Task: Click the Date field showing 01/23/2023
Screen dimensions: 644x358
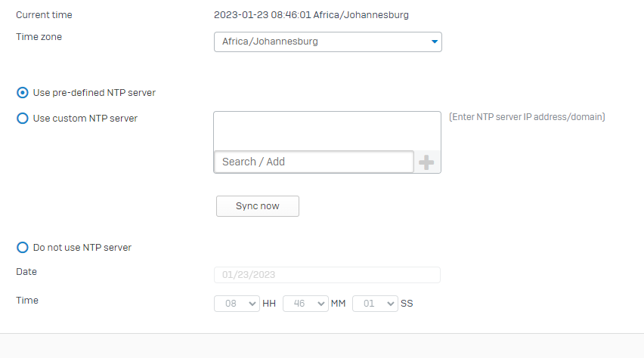Action: [x=327, y=275]
